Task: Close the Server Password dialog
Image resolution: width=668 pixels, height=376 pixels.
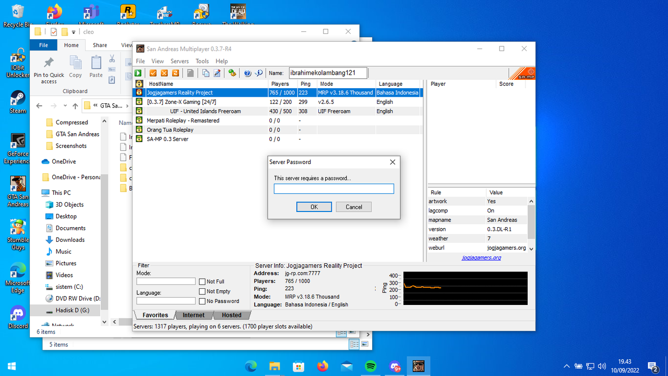Action: point(392,162)
